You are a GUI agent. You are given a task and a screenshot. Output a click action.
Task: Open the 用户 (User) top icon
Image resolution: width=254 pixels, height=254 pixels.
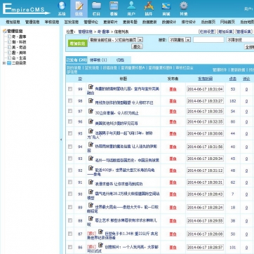[131, 8]
